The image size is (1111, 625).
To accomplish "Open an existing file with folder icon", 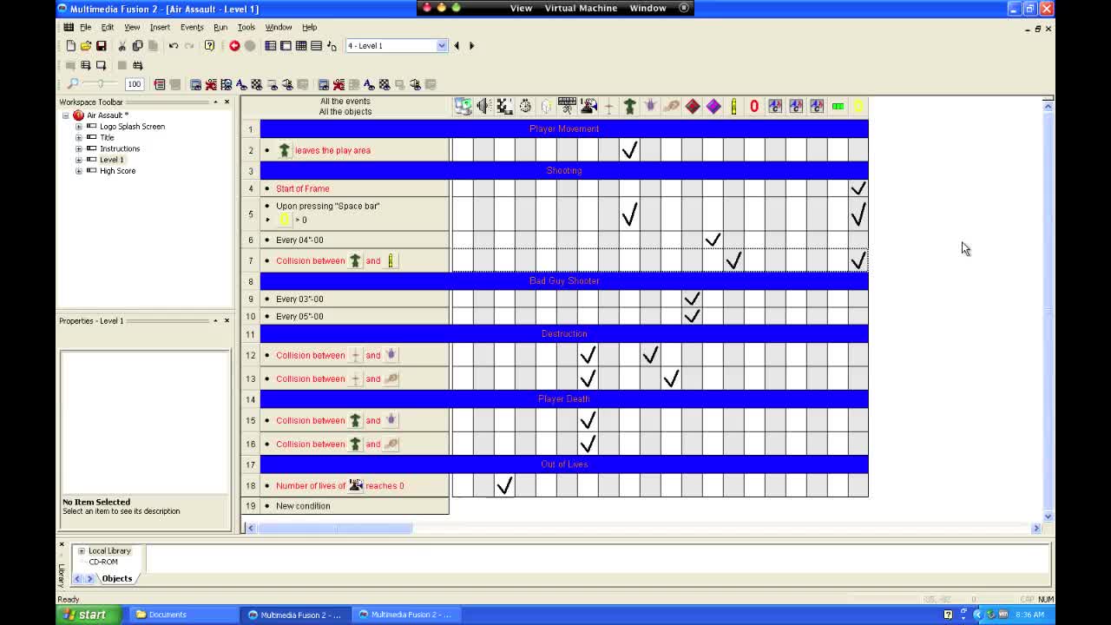I will [86, 46].
